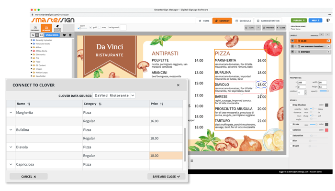Close the Connect to Clover dialog with X
The image size is (335, 191).
click(x=178, y=85)
